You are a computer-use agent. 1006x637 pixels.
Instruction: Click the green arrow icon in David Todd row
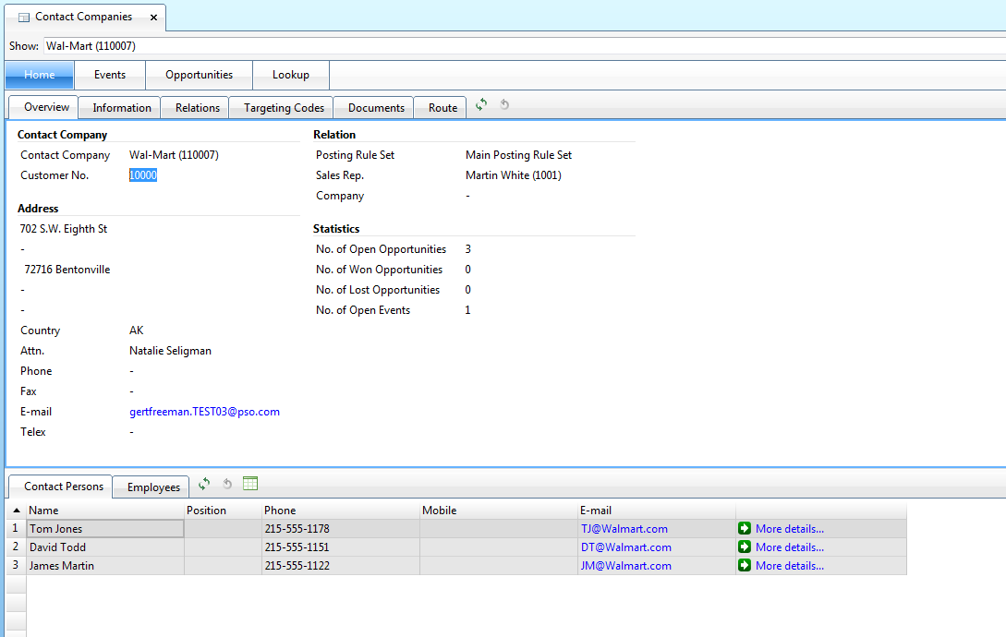(745, 547)
